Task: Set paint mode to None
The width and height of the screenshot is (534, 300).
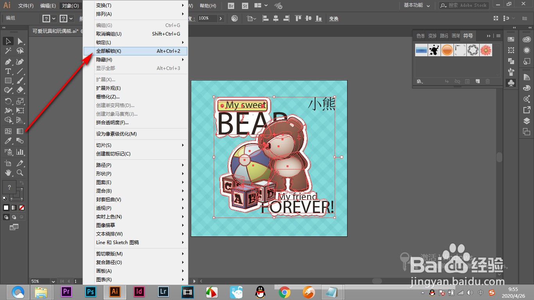Action: (22, 207)
